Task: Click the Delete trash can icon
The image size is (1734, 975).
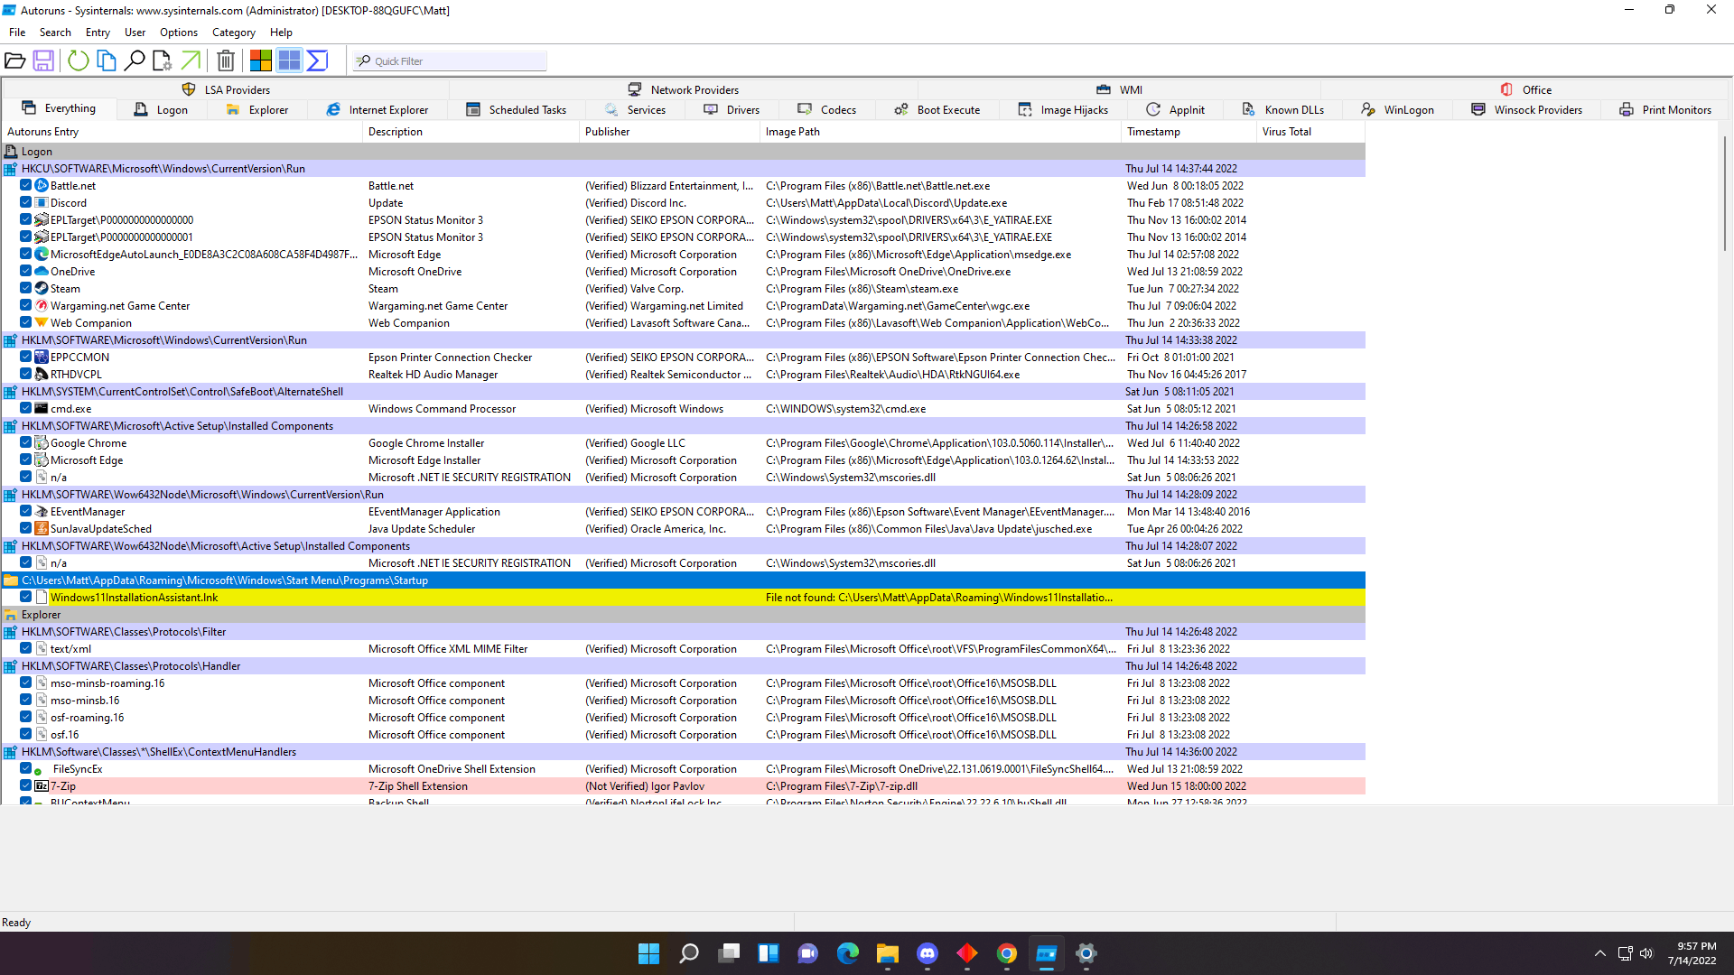Action: [226, 60]
